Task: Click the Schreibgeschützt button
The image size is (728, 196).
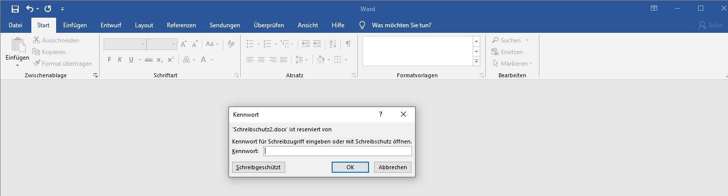Action: [258, 167]
